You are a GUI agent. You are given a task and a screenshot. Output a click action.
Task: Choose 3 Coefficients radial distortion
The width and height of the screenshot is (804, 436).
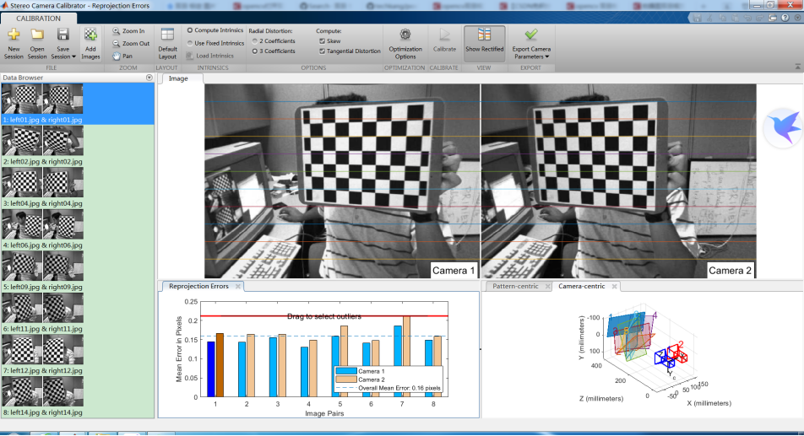pyautogui.click(x=255, y=51)
